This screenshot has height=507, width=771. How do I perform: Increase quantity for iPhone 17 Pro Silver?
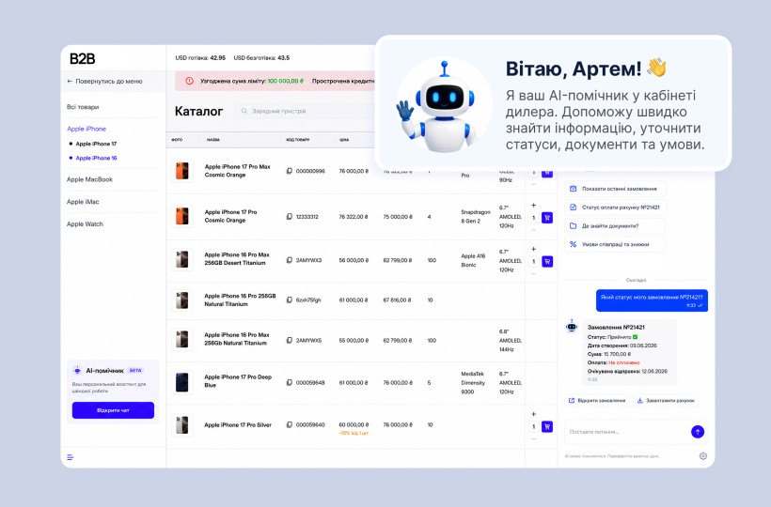click(533, 414)
